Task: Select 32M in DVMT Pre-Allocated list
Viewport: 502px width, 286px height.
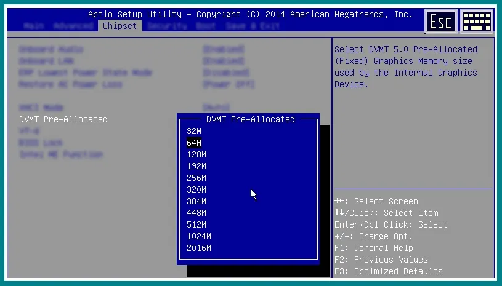Action: pyautogui.click(x=194, y=131)
